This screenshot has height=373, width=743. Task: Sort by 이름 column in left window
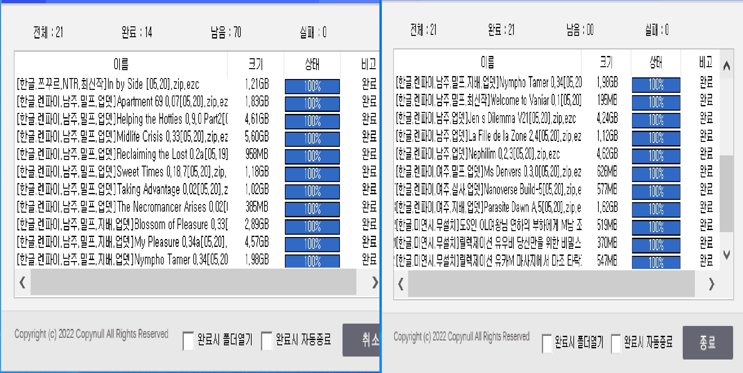tap(121, 64)
